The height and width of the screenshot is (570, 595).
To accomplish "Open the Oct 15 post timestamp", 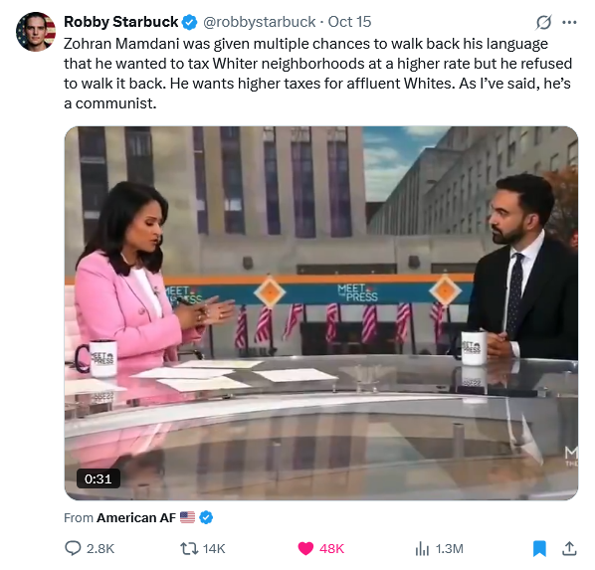I will 349,22.
